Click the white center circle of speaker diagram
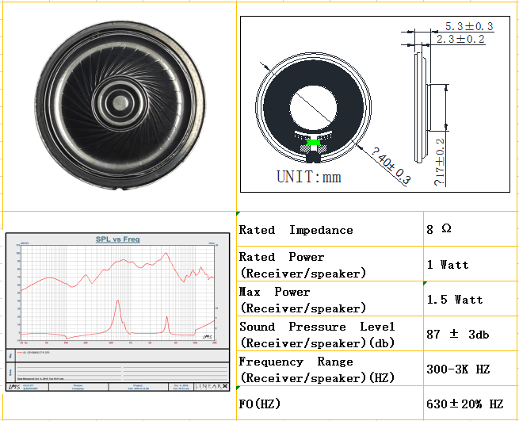 point(317,107)
